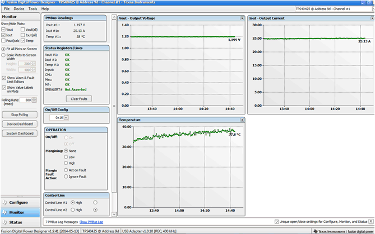Viewport: 375px width, 234px height.
Task: Open the device address selector dropdown
Action: (x=373, y=9)
